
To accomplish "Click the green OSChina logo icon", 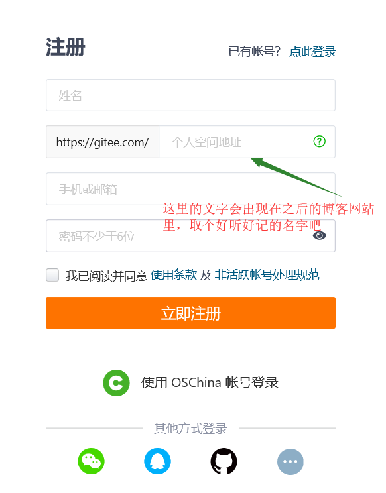I will (116, 382).
